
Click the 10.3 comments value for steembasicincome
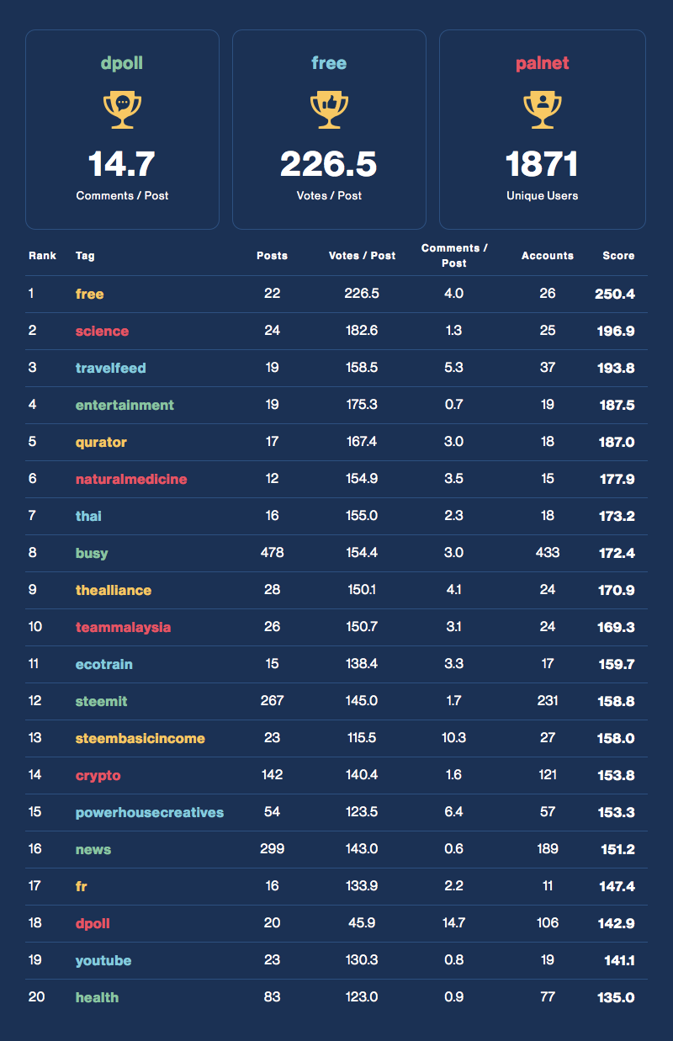coord(454,738)
